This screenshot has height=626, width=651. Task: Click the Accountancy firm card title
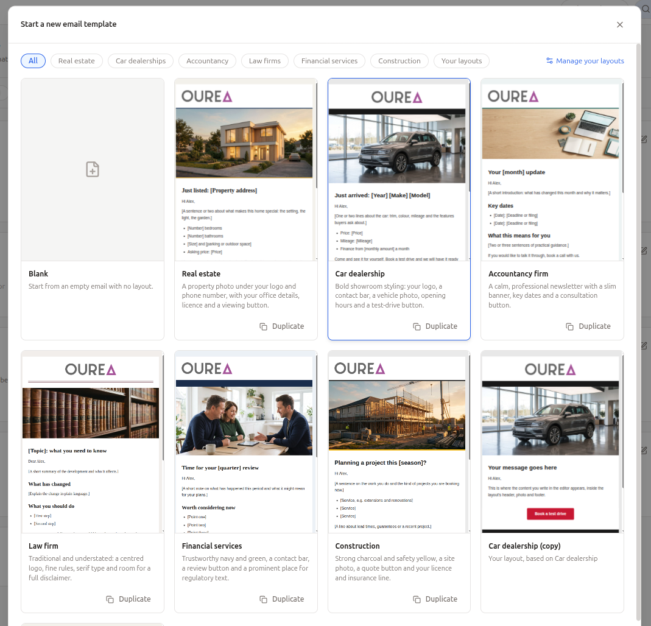tap(518, 273)
